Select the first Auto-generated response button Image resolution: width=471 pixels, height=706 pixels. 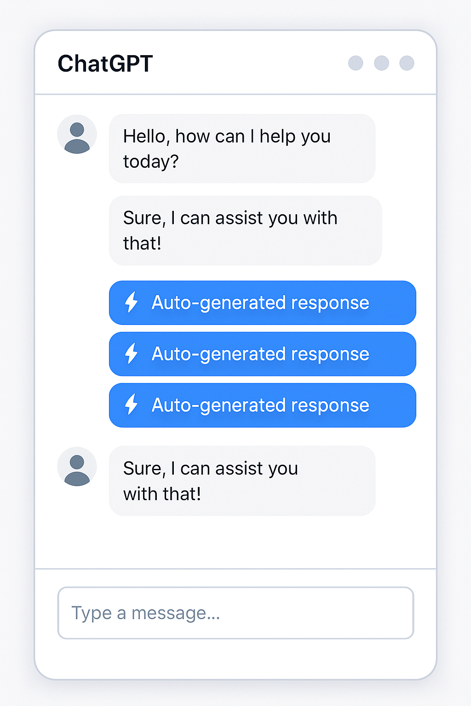(x=262, y=302)
